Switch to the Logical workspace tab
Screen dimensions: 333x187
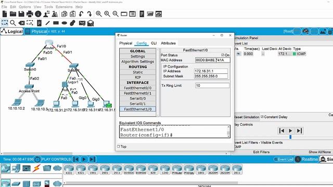coord(12,31)
